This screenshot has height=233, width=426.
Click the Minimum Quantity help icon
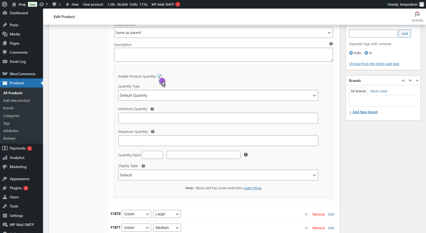coord(152,109)
